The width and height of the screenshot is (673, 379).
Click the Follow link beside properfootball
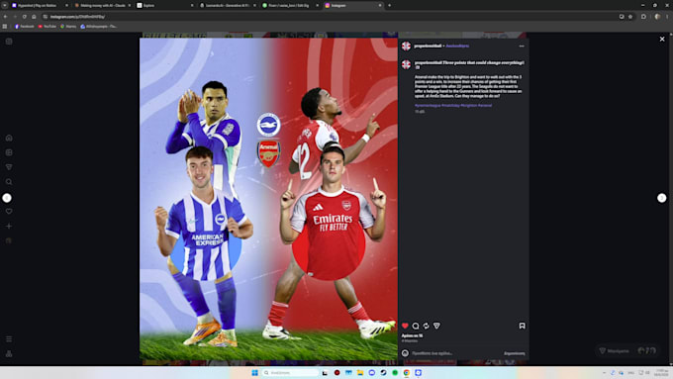[x=457, y=46]
